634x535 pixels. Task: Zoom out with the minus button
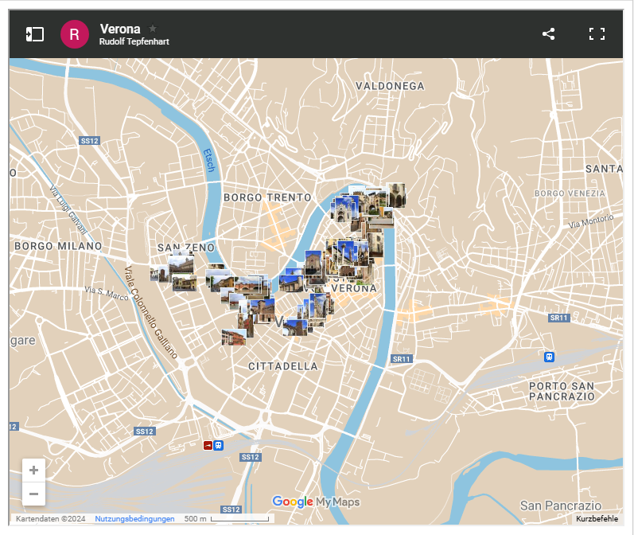click(33, 494)
